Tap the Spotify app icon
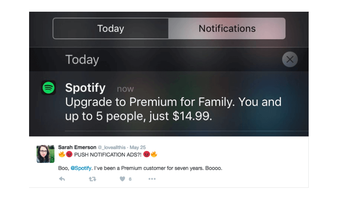Screen dimensions: 337x198 coord(49,88)
